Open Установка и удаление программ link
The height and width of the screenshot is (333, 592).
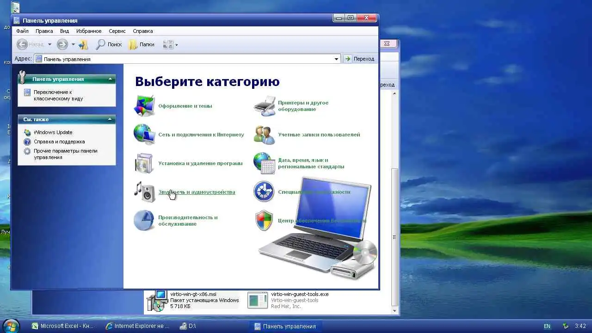[200, 163]
